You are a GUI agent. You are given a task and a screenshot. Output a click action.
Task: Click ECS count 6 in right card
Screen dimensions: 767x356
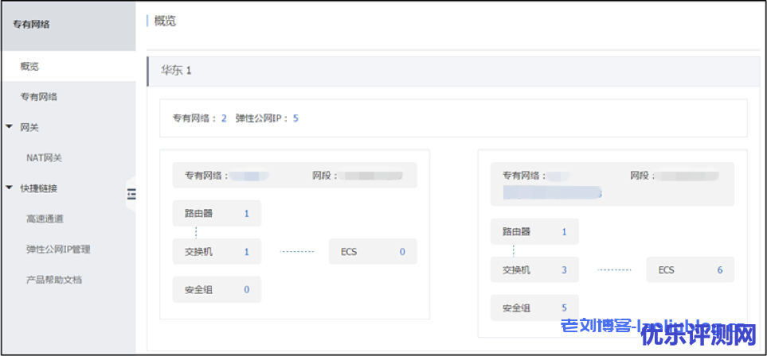[x=720, y=270]
